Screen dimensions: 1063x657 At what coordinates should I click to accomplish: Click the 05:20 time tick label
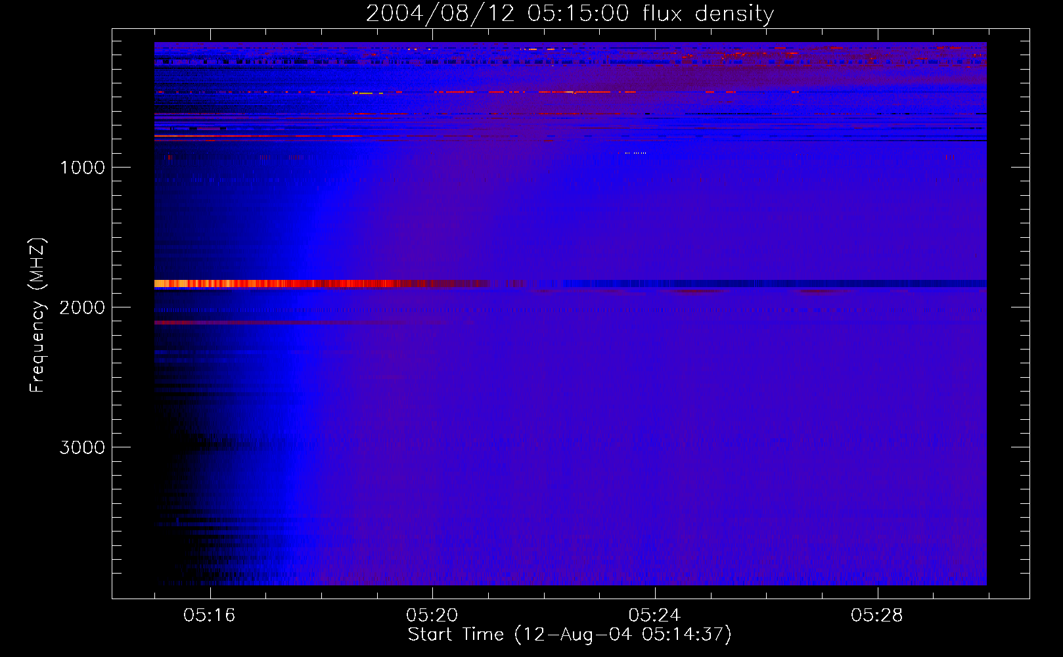[432, 616]
